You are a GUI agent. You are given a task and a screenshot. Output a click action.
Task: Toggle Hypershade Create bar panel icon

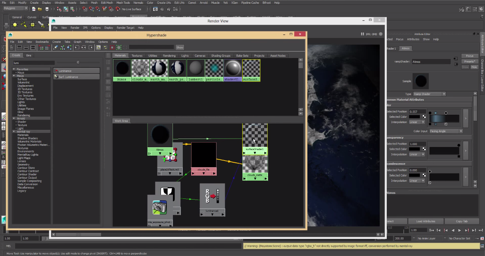click(11, 47)
